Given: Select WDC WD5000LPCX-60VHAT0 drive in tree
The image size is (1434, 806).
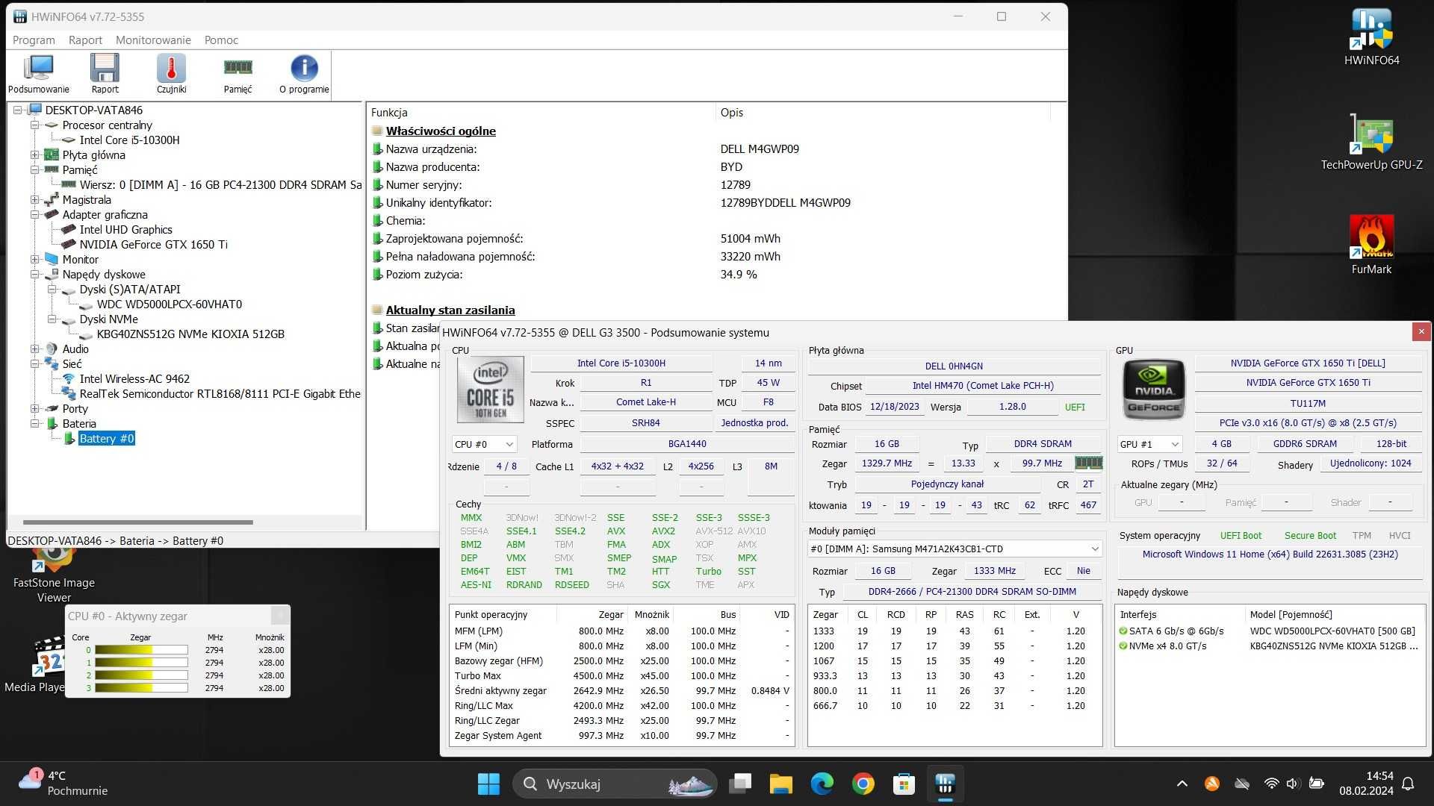Looking at the screenshot, I should [170, 304].
